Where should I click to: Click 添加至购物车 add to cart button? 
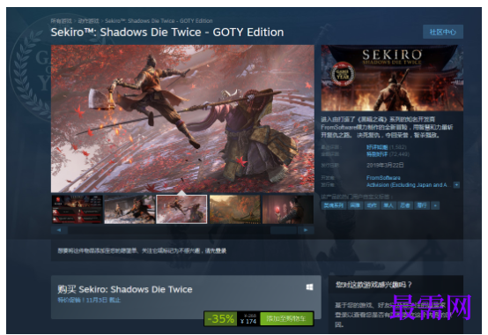click(x=286, y=318)
